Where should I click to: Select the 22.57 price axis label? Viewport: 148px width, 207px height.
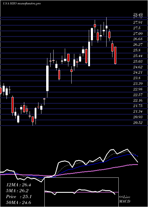point(138,95)
